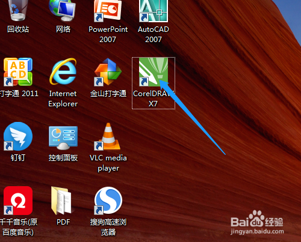Click the '千千音乐(原百度音乐)' label text

coord(19,227)
